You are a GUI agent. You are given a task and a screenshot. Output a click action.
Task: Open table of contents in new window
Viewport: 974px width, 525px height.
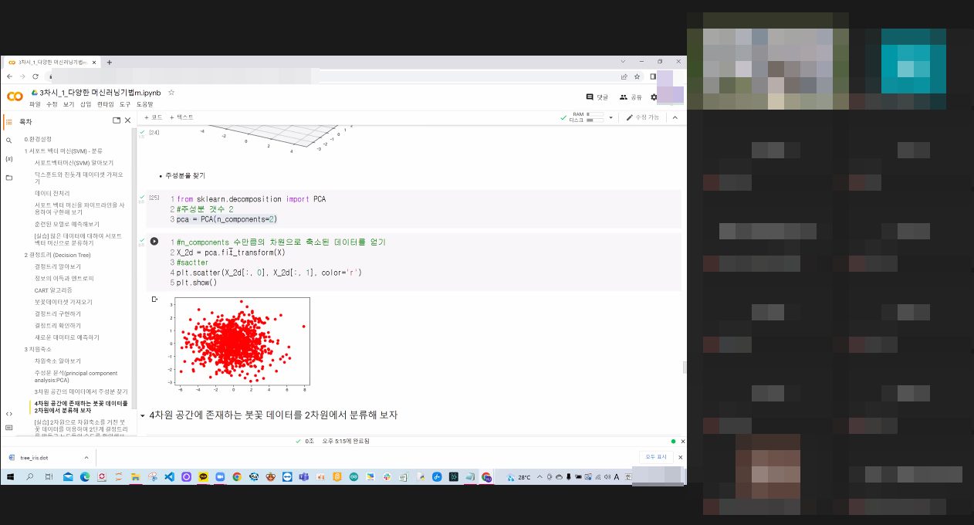[117, 120]
